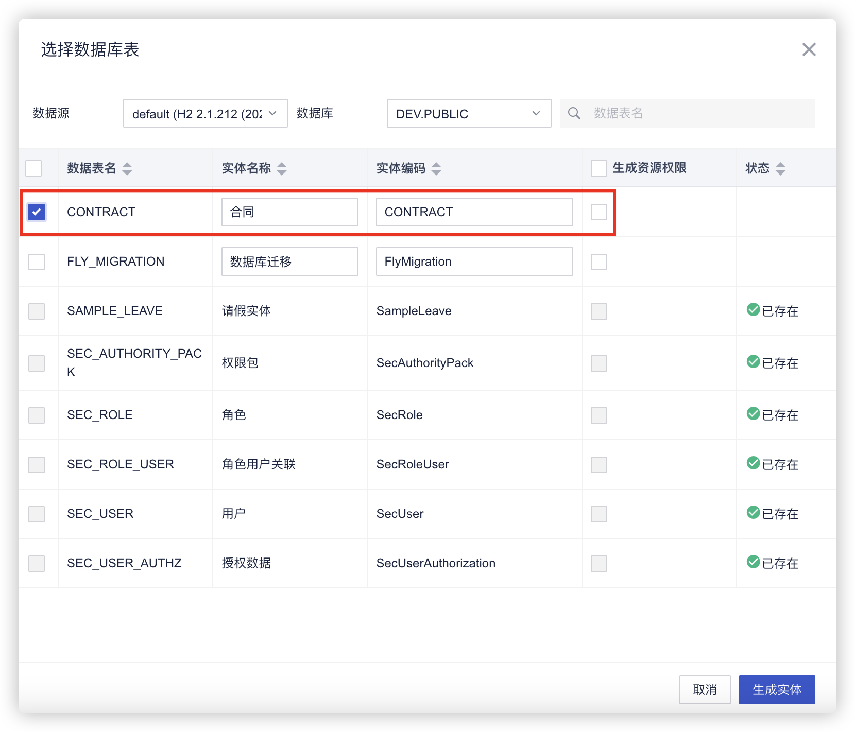Check 生成资源权限 for CONTRACT row
Viewport: 855px width, 732px height.
[x=598, y=212]
